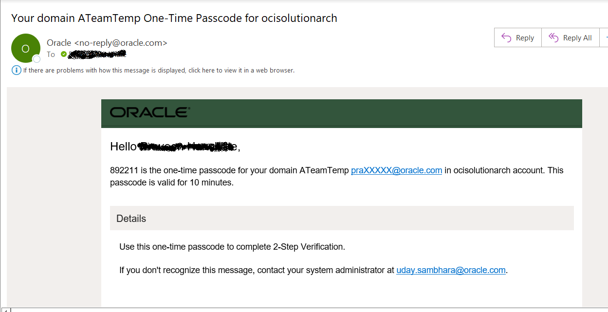608x312 pixels.
Task: Open the praXXXXX@oracle.com link
Action: [396, 170]
